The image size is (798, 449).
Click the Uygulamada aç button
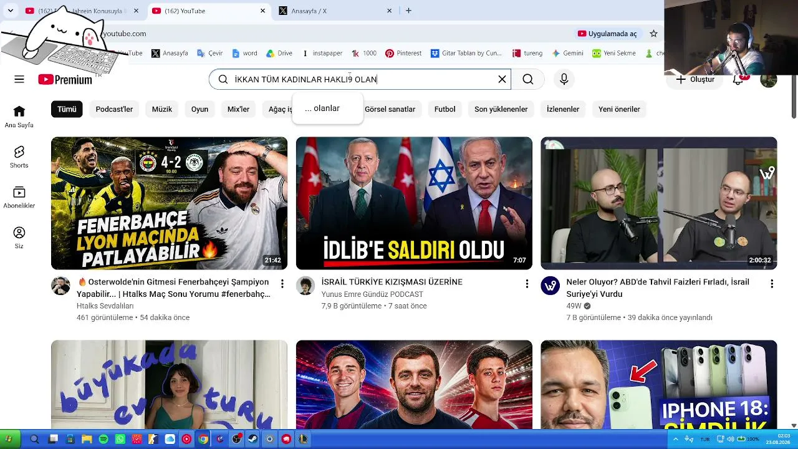coord(607,34)
